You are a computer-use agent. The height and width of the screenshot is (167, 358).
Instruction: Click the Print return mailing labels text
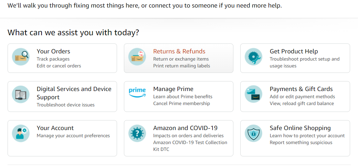pyautogui.click(x=182, y=66)
